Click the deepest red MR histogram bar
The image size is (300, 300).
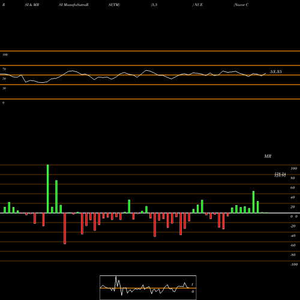[x=65, y=229]
